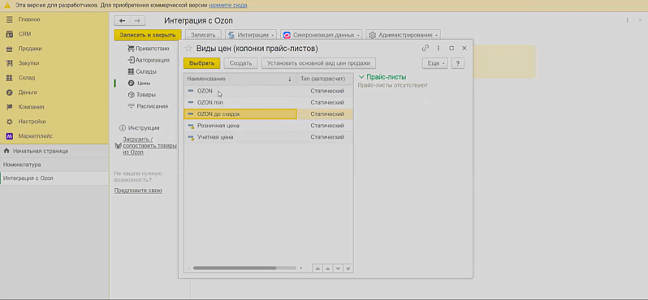Click the Записать button

203,35
